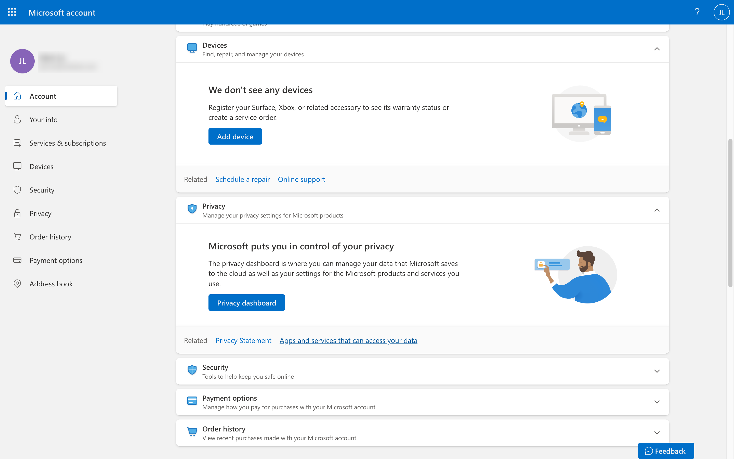Collapse the Privacy section
This screenshot has height=459, width=734.
657,210
